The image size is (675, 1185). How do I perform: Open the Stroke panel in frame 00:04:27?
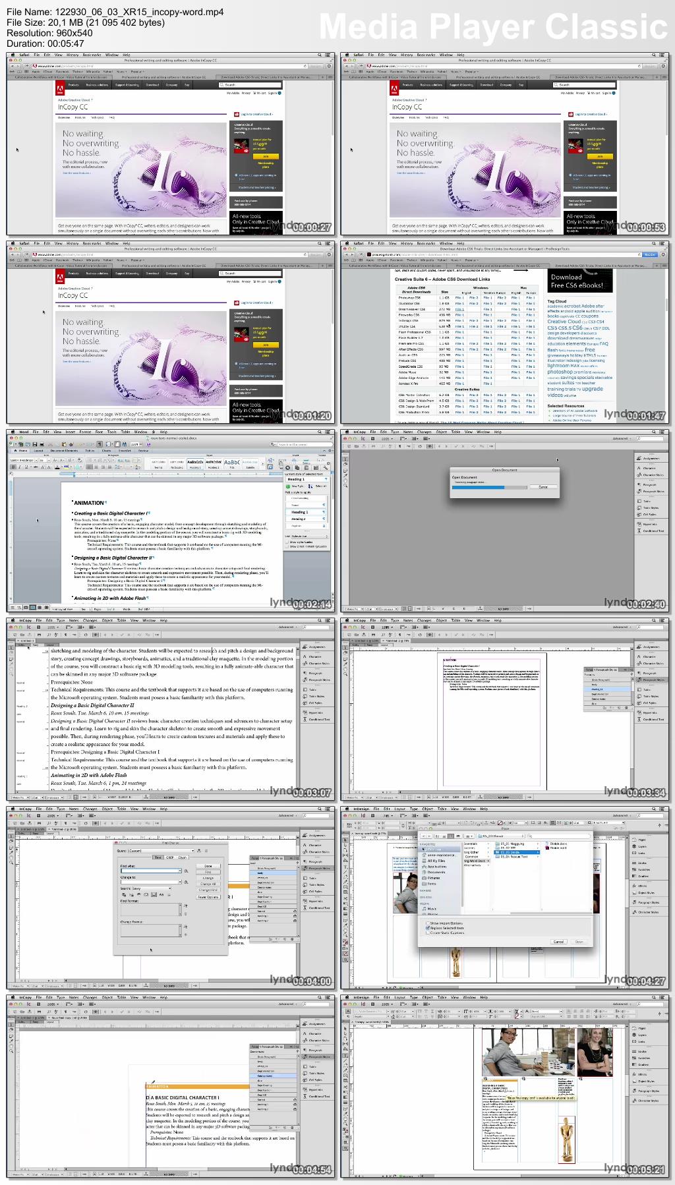pyautogui.click(x=639, y=863)
